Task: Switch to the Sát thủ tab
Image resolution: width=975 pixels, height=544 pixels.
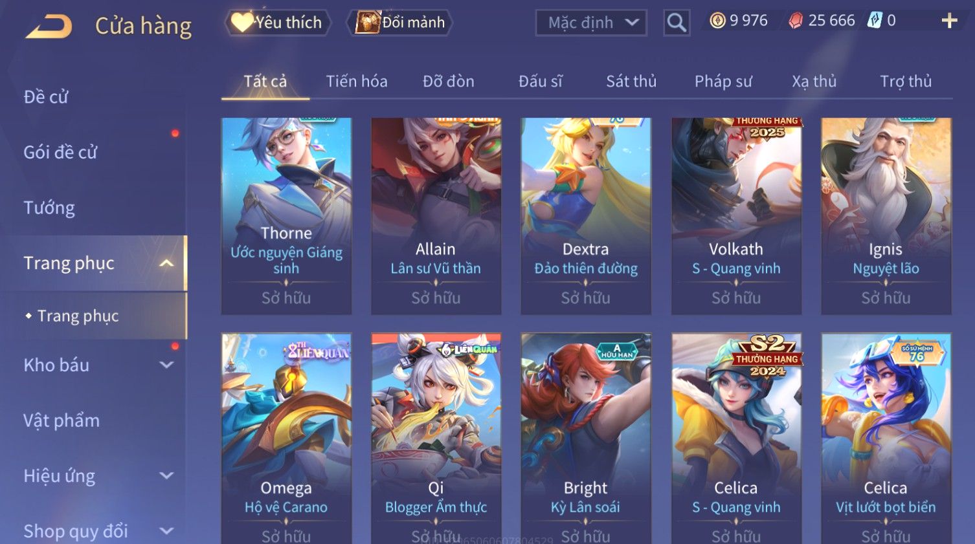Action: [x=631, y=82]
